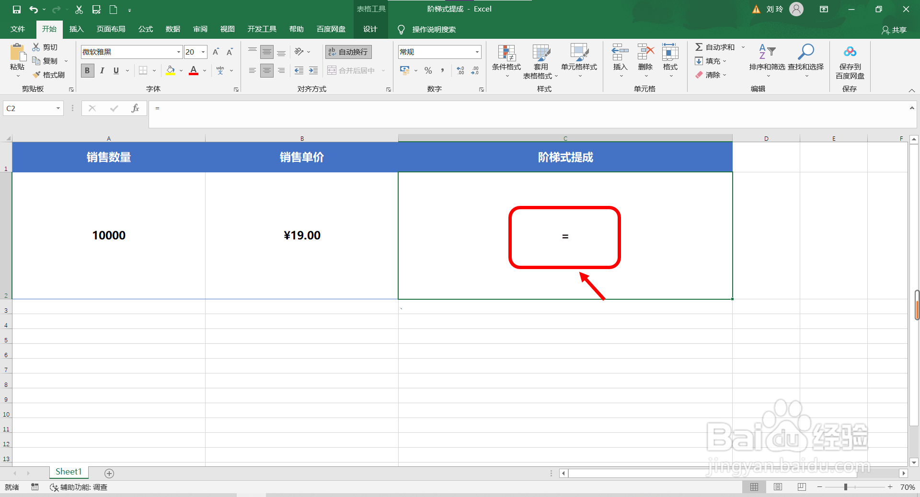Open Find and Select magnifier icon
Screen dimensions: 920x497
tap(806, 52)
